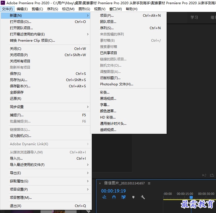Create new 旧版标题(T)...
The height and width of the screenshot is (213, 216).
tap(128, 78)
